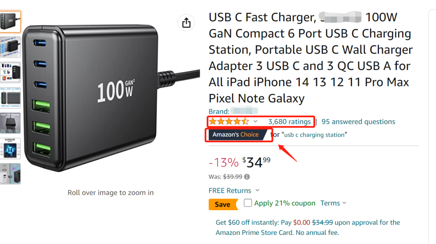Expand the star rating dropdown chevron

click(256, 122)
